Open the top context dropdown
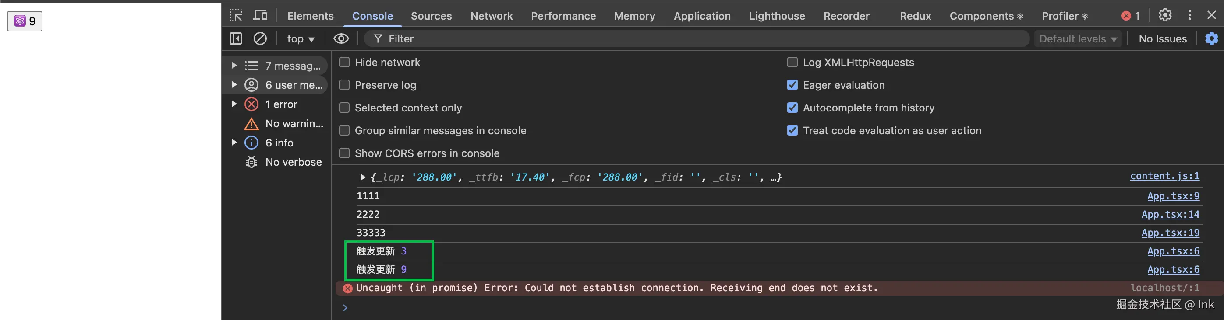 (300, 39)
